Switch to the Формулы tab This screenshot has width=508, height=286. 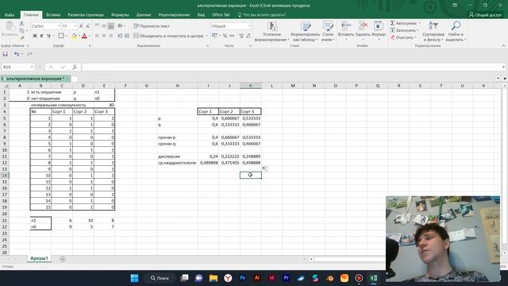[120, 15]
